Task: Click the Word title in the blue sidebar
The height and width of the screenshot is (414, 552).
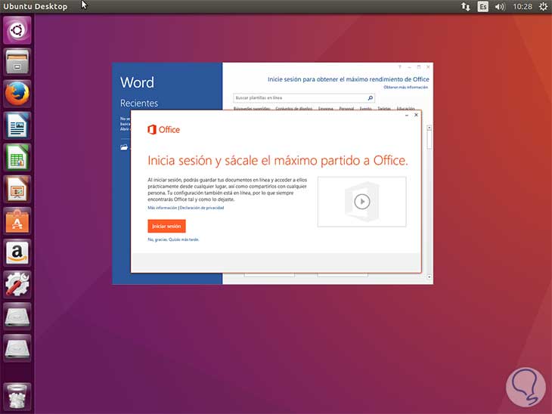Action: click(x=137, y=82)
